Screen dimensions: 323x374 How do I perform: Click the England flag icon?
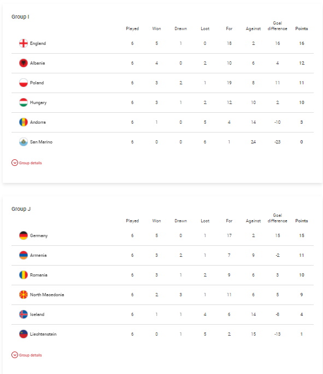click(x=24, y=43)
